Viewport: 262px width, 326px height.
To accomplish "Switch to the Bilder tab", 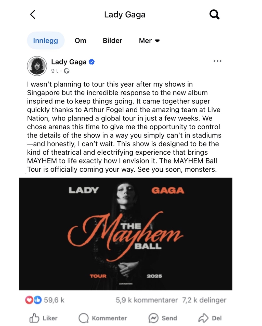I will [112, 41].
